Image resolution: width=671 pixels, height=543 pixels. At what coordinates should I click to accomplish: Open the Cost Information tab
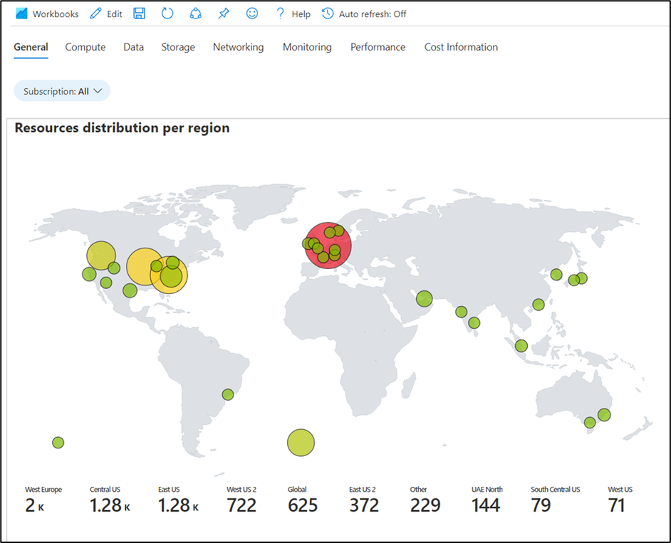coord(461,47)
